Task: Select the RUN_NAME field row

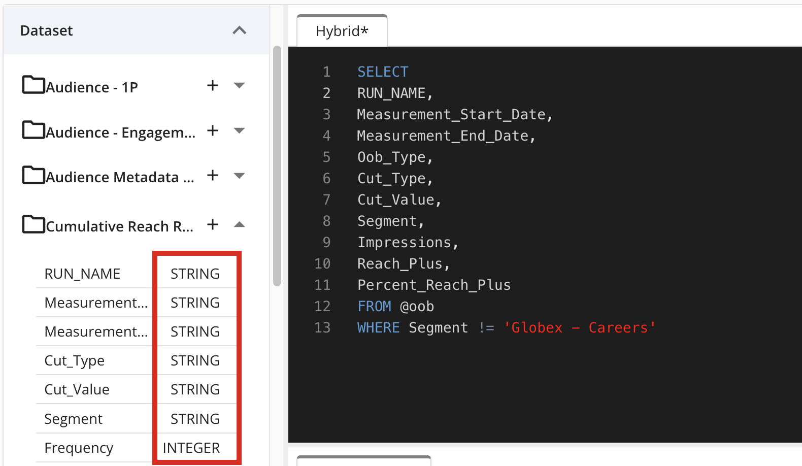Action: click(82, 274)
